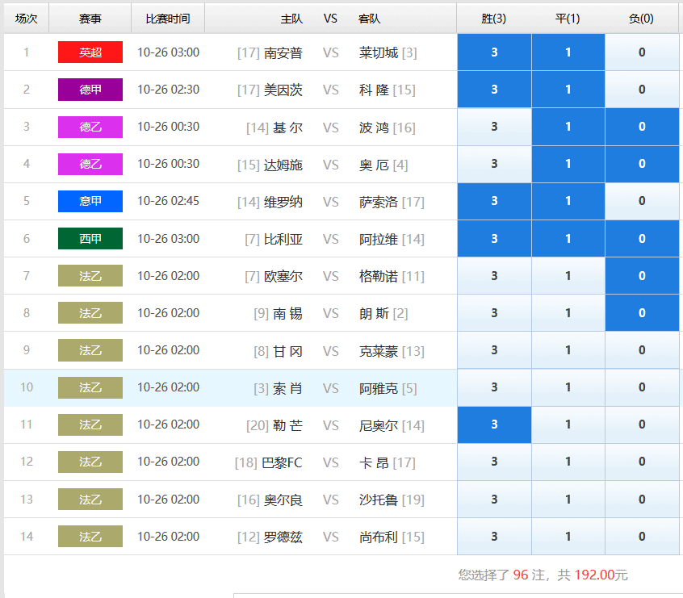Select win (3) for 罗德兹 vs 尚布利
The height and width of the screenshot is (598, 683).
[x=494, y=536]
